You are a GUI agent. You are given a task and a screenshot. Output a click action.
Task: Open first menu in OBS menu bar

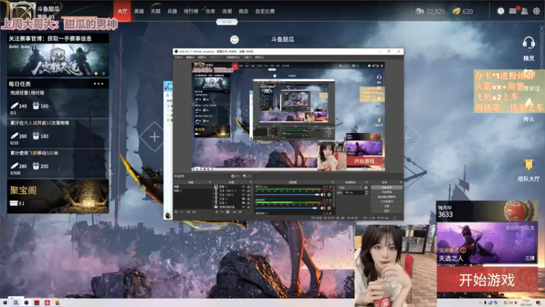pos(178,57)
